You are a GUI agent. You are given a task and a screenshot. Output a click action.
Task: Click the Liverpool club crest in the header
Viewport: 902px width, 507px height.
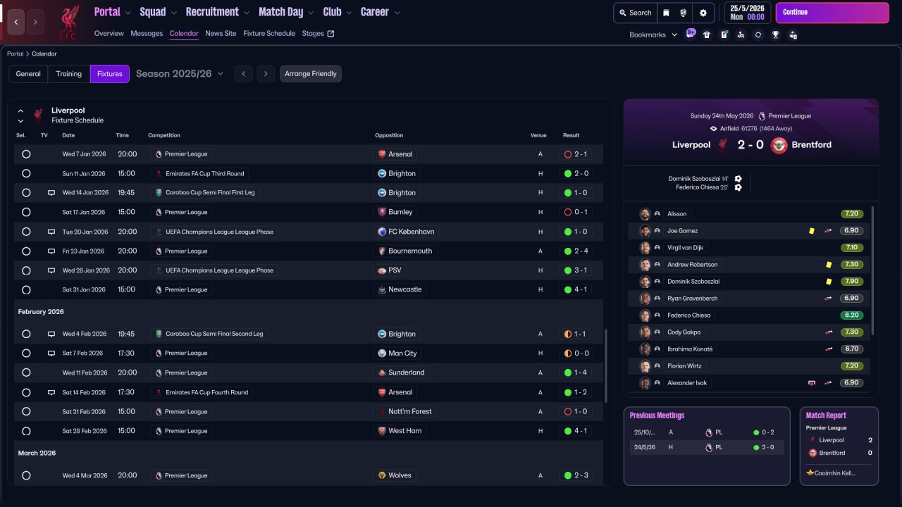tap(68, 22)
